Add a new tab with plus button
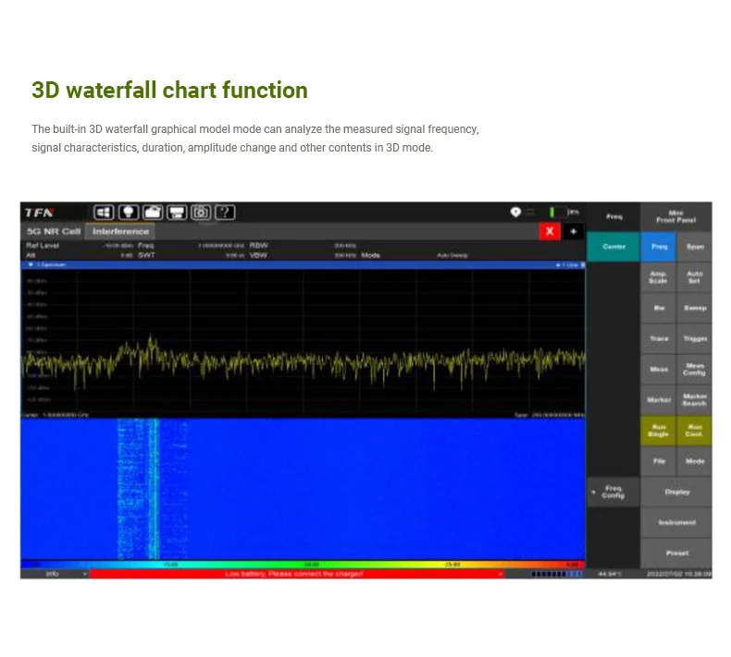The image size is (731, 657). pyautogui.click(x=574, y=231)
